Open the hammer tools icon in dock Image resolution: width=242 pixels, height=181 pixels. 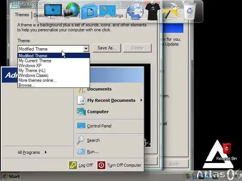coord(171,11)
